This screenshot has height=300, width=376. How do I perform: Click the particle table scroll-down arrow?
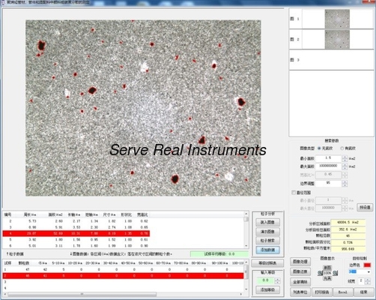pyautogui.click(x=246, y=246)
